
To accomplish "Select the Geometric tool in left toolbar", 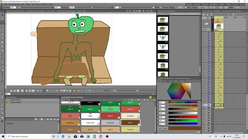I will pyautogui.click(x=2, y=27).
